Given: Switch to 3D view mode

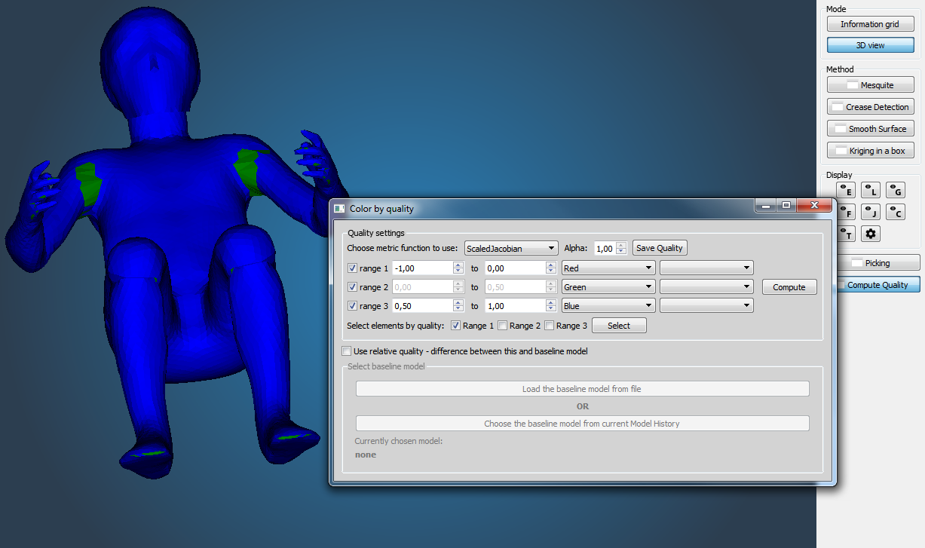Looking at the screenshot, I should click(x=870, y=45).
